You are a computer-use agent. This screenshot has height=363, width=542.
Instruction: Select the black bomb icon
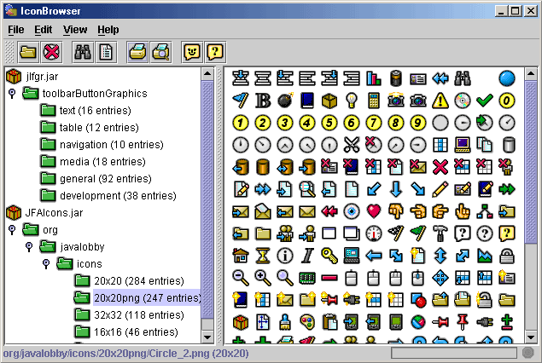click(285, 100)
